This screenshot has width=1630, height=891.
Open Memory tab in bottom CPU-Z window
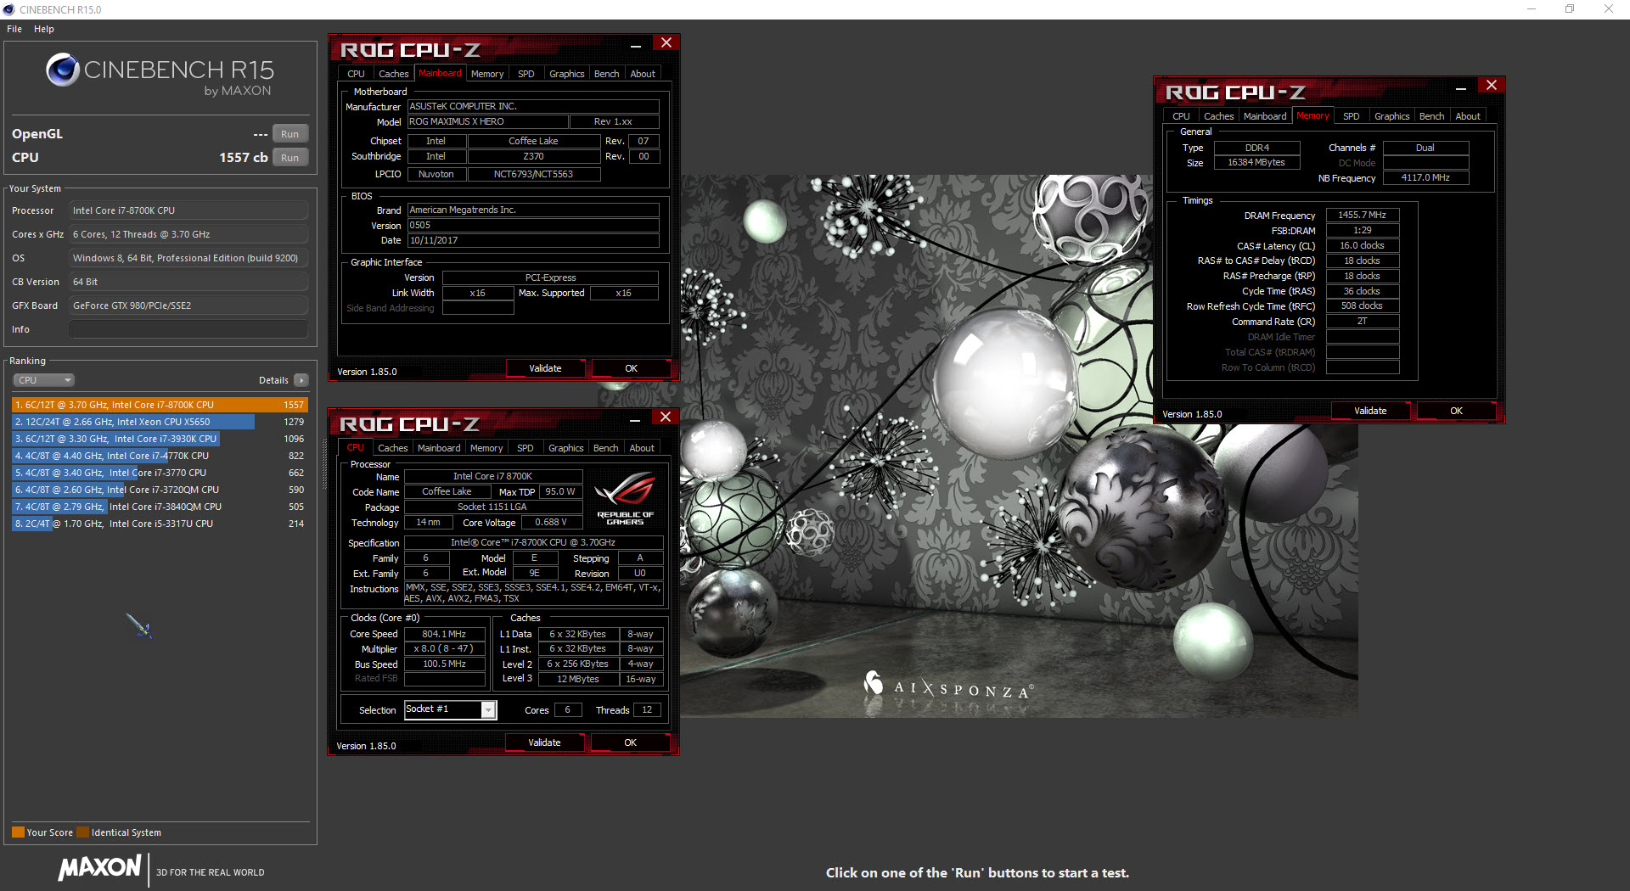[x=486, y=448]
